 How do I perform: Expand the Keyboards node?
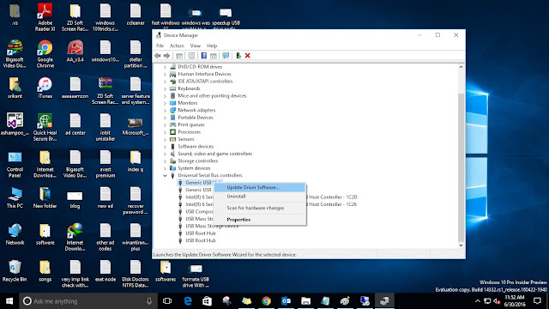(165, 88)
